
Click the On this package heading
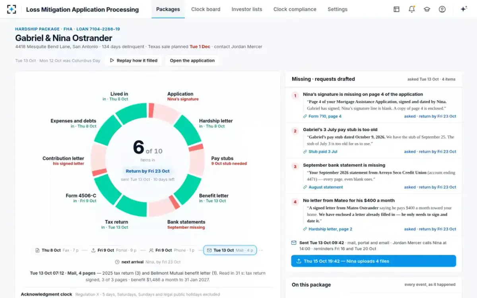coord(311,285)
